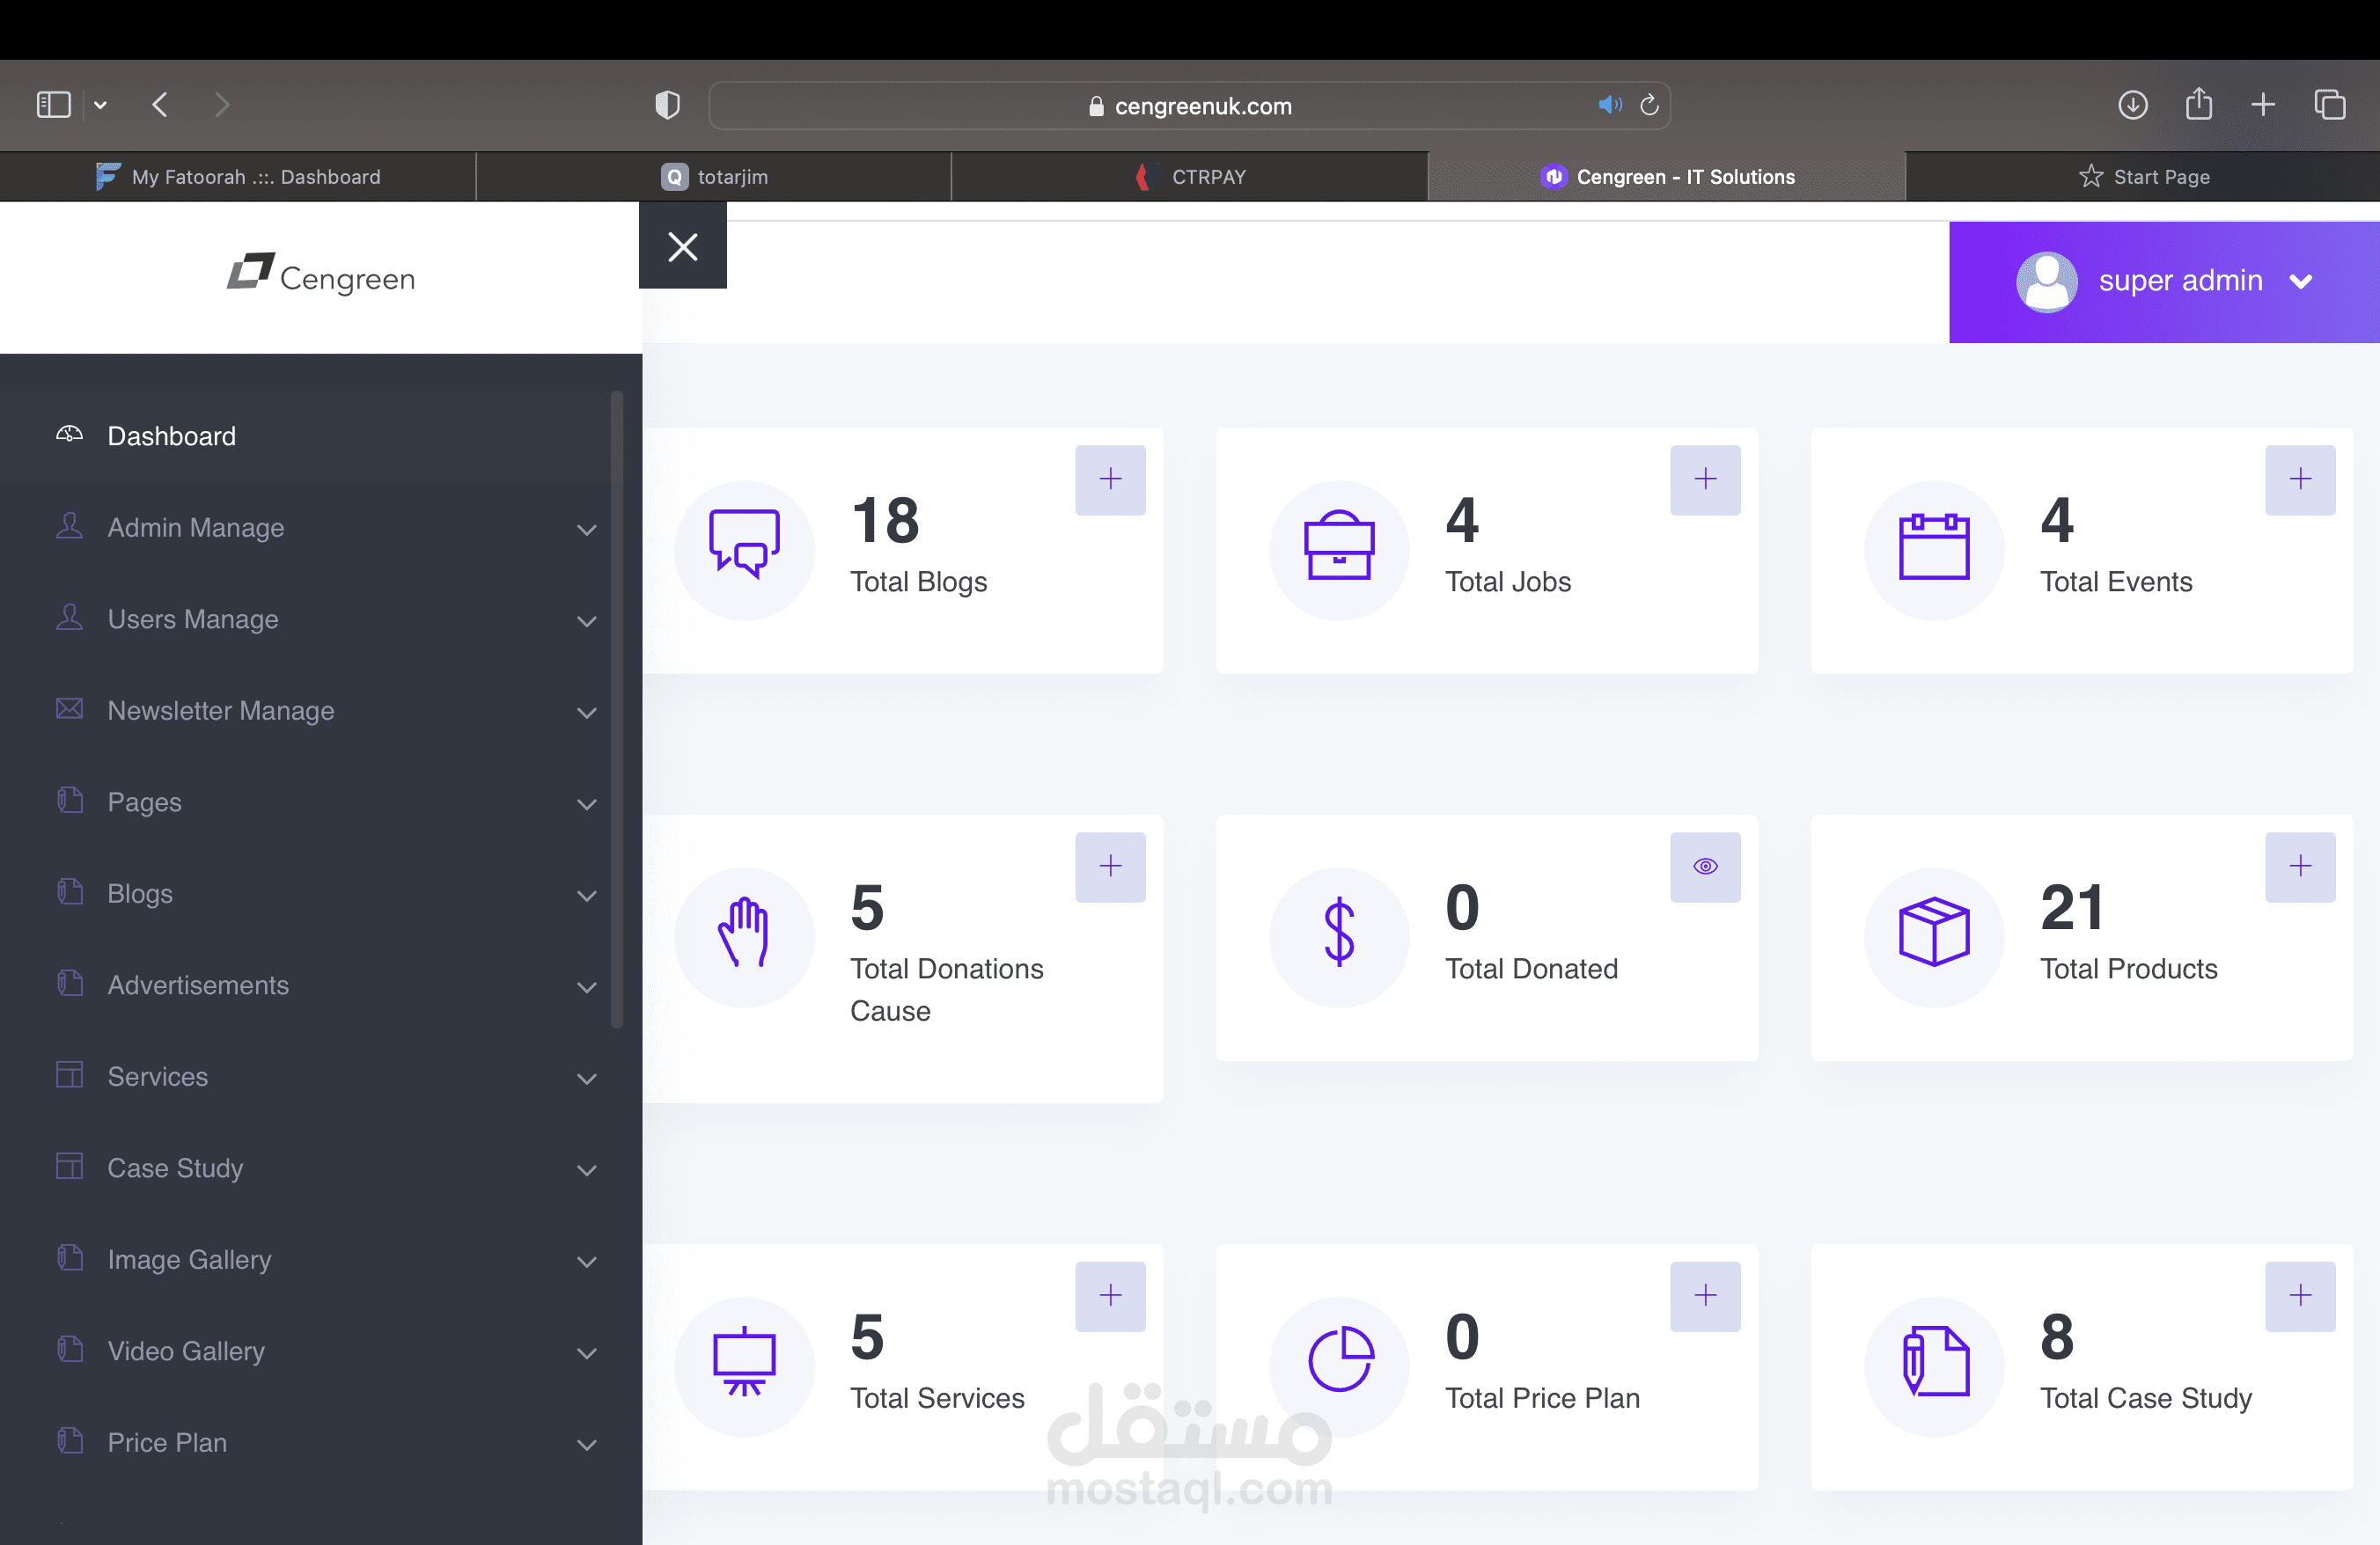Switch to My Fatoorah Dashboard tab
The height and width of the screenshot is (1545, 2380).
(x=238, y=177)
